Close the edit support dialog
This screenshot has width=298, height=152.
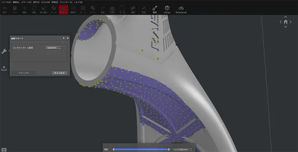tap(68, 38)
